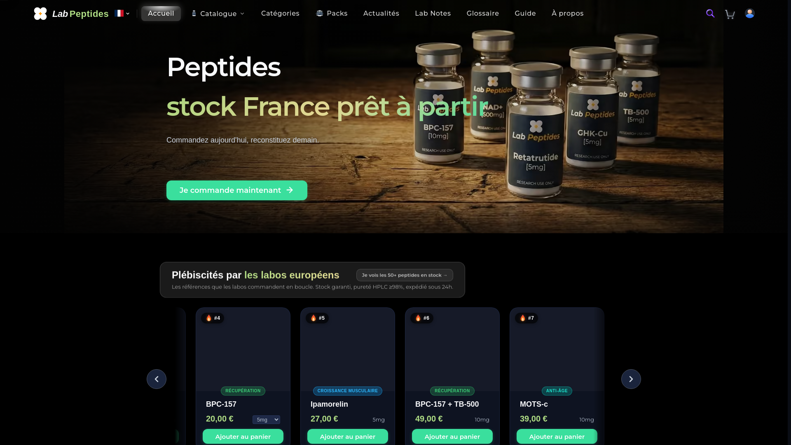
Task: Show previous products with left arrow
Action: click(157, 379)
